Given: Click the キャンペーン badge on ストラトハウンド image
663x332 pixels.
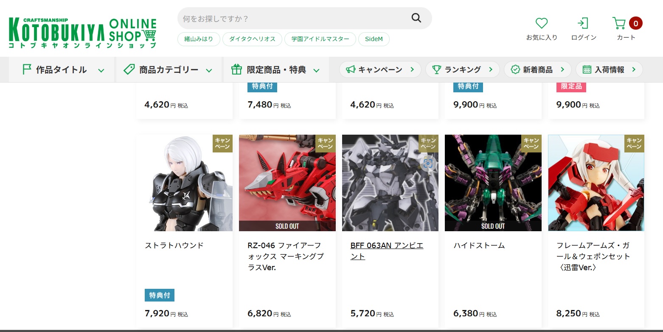Looking at the screenshot, I should tap(222, 144).
